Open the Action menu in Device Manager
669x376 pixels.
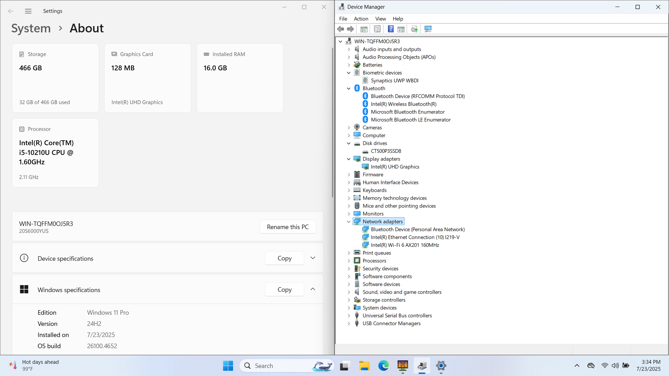tap(361, 19)
